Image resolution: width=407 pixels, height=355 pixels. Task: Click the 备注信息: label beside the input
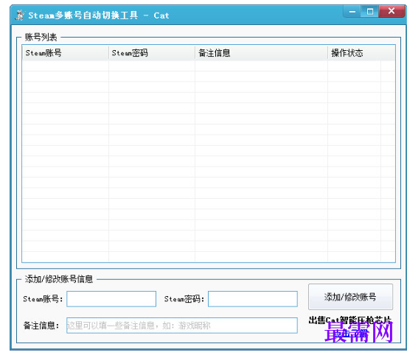coord(41,326)
